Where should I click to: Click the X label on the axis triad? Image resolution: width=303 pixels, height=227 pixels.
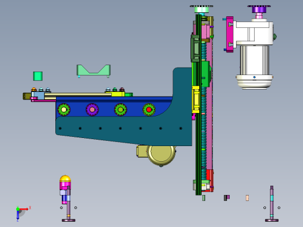click(x=30, y=208)
